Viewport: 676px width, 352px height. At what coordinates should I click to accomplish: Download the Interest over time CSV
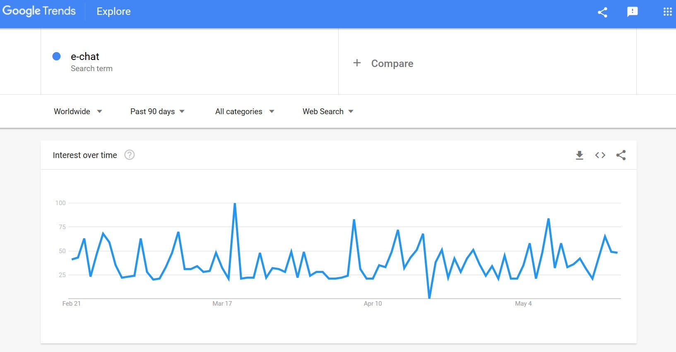579,155
